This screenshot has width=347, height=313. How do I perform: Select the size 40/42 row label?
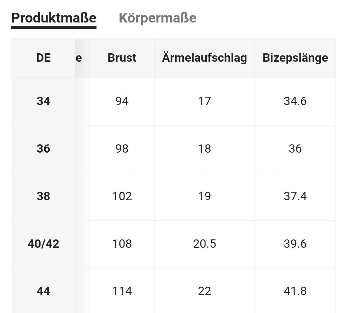click(x=43, y=244)
